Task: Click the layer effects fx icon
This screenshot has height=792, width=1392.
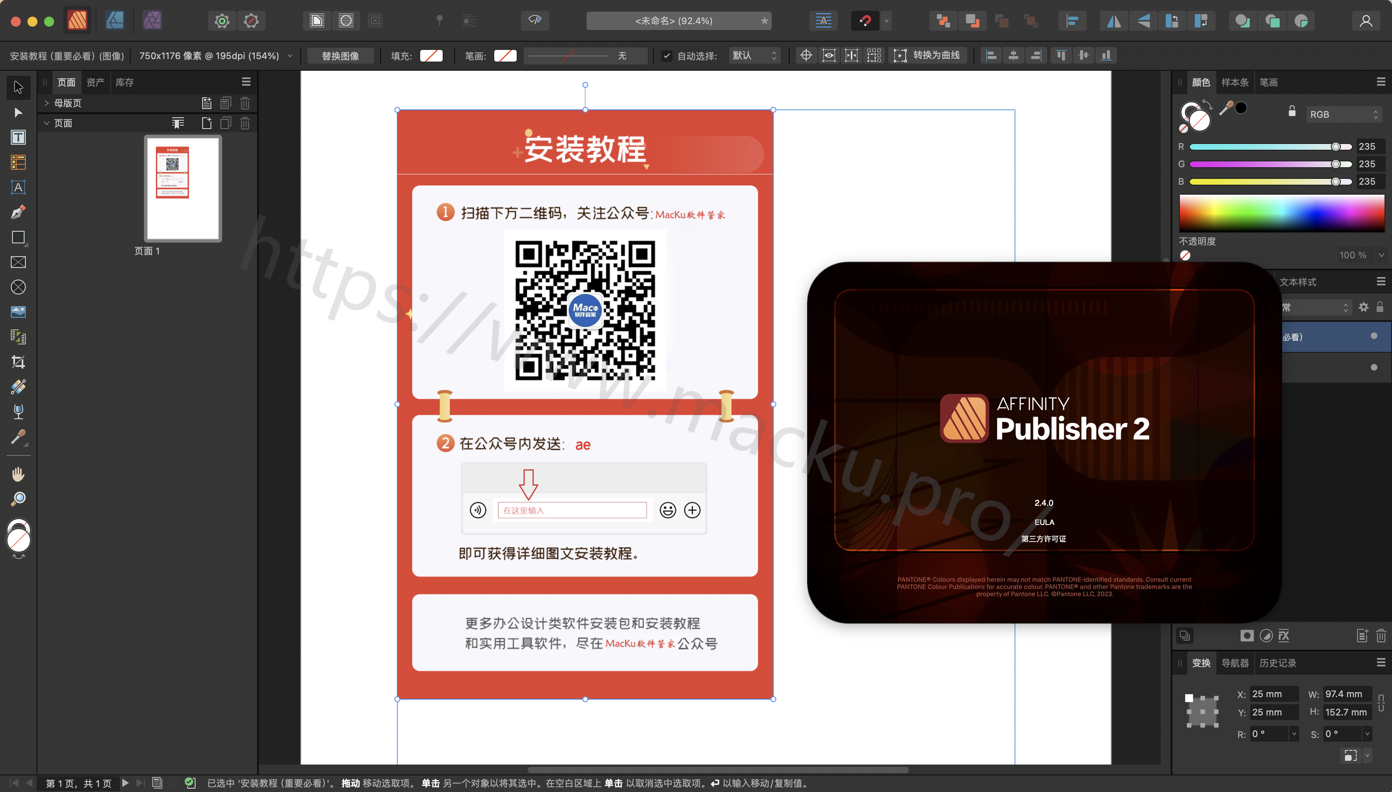Action: tap(1284, 635)
